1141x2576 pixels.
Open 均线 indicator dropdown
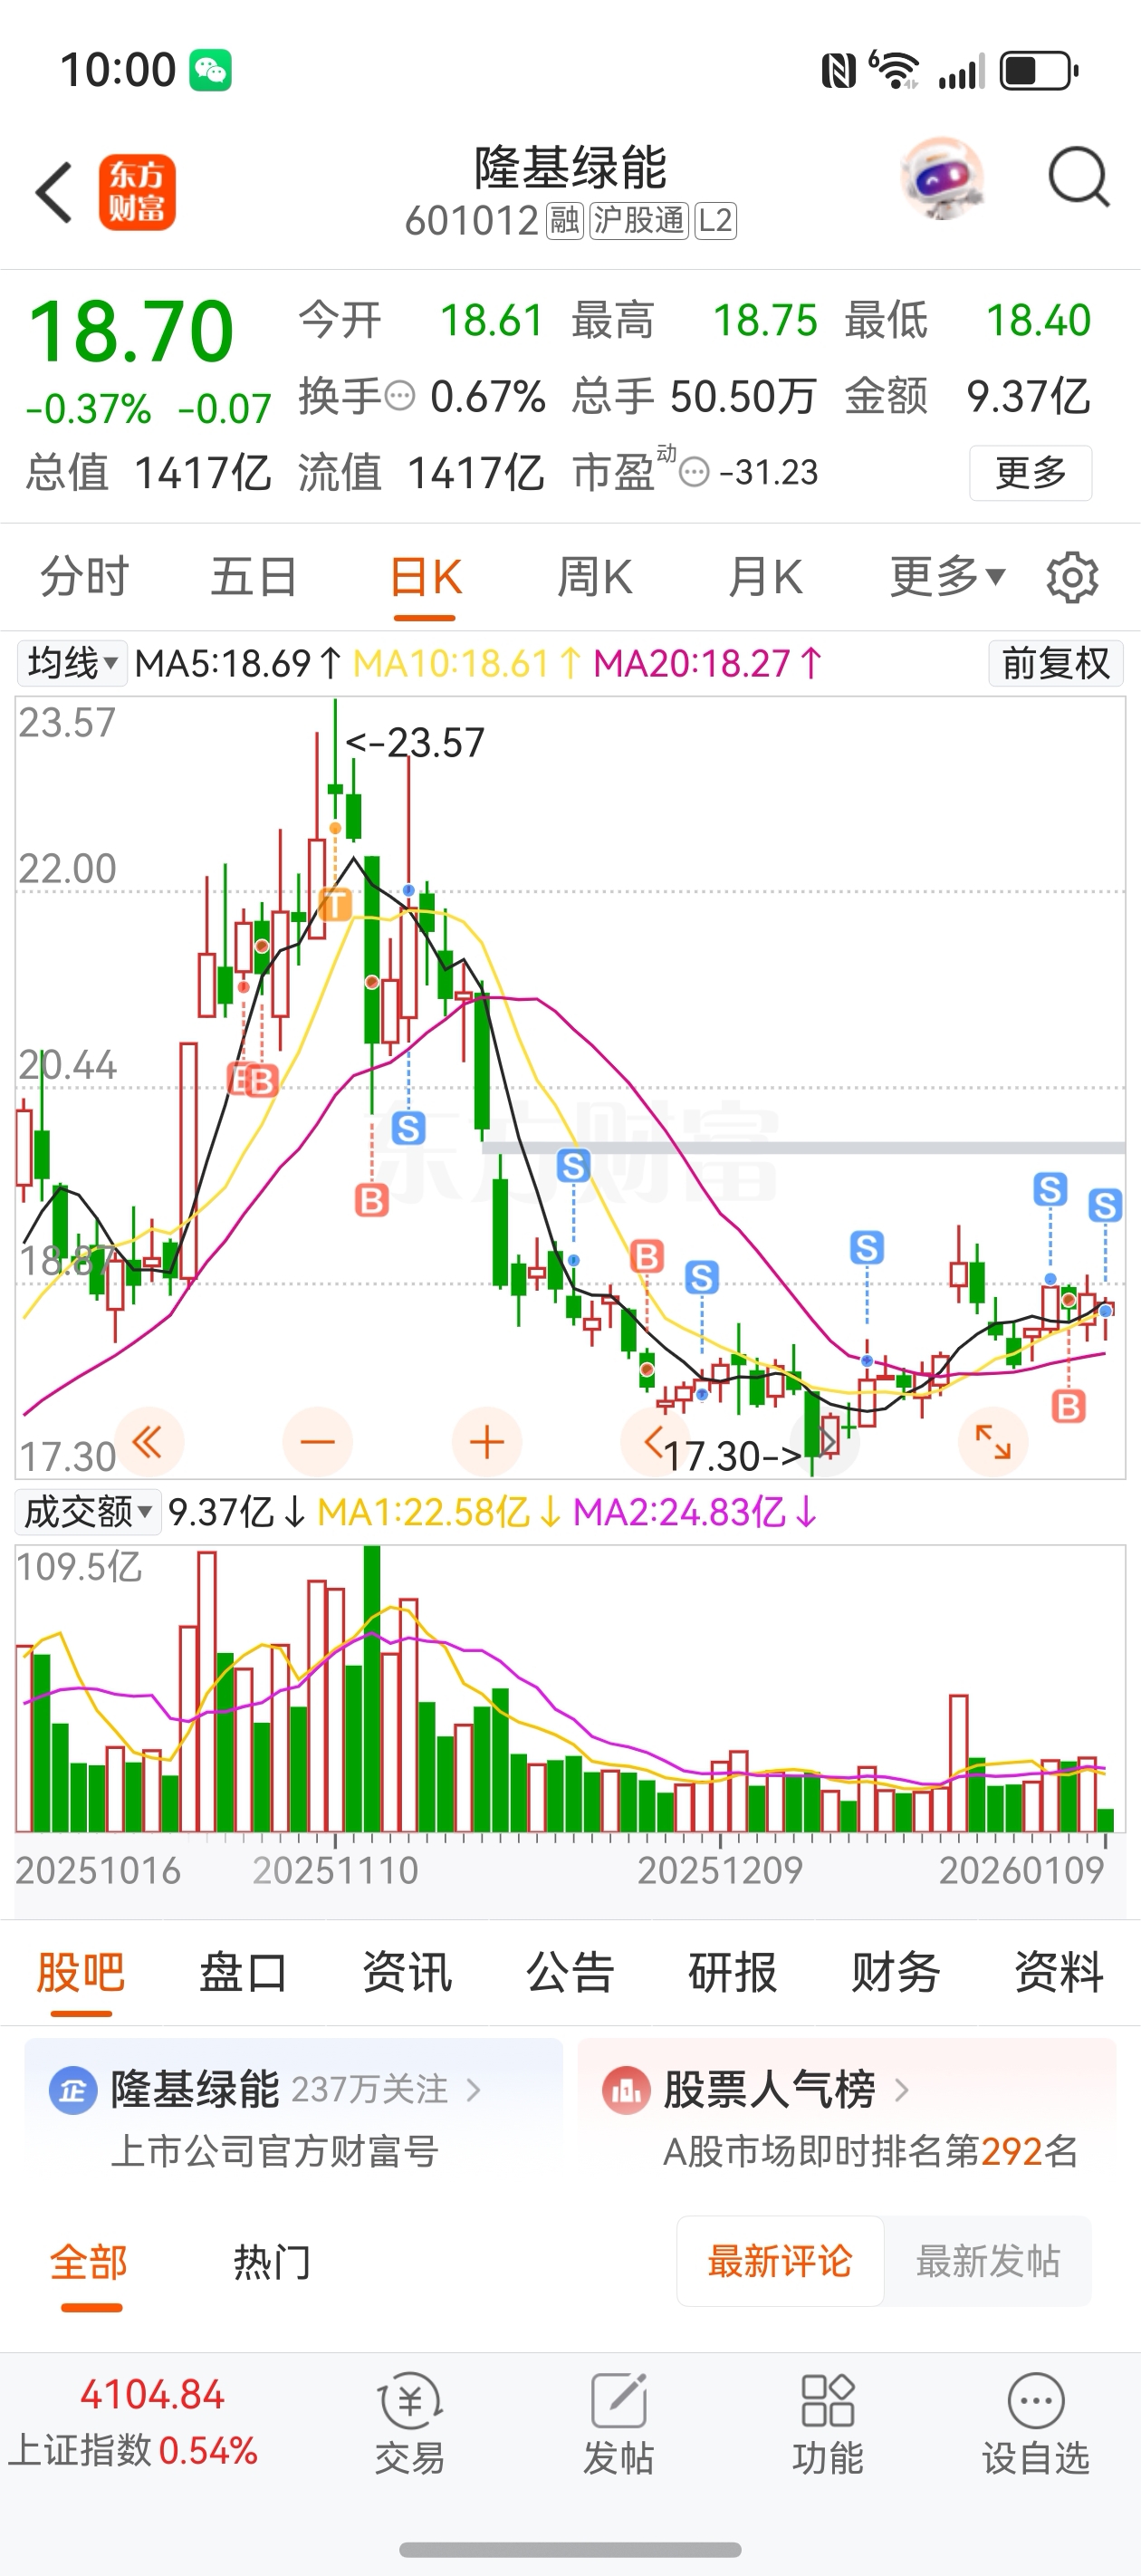(x=72, y=663)
